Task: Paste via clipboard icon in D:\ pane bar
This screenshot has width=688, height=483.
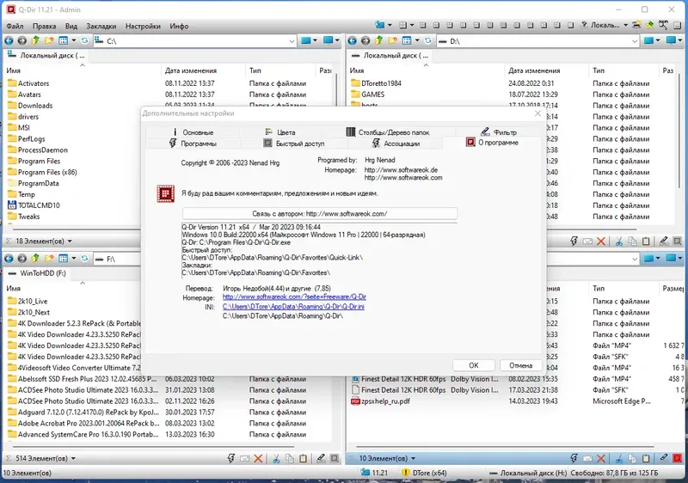Action: point(646,241)
